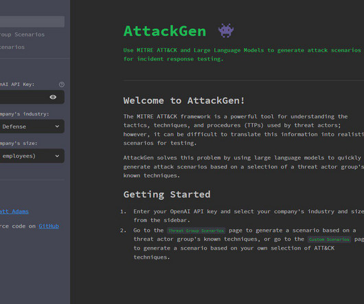Viewport: 364px width, 304px height.
Task: Select the highlighted sidebar page entry
Action: pos(32,21)
